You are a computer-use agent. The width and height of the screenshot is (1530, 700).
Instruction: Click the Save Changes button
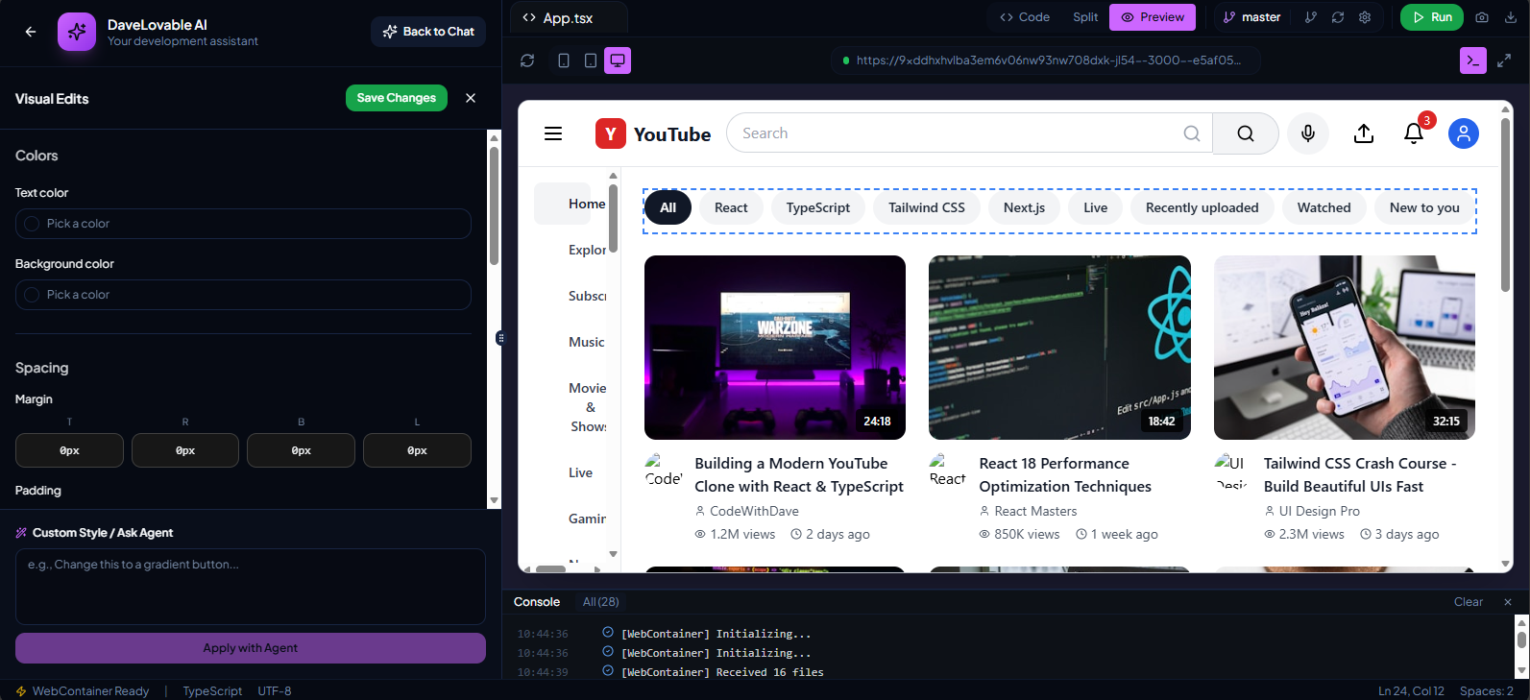click(396, 98)
